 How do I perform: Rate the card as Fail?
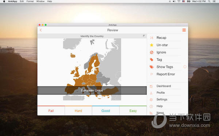pos(51,111)
